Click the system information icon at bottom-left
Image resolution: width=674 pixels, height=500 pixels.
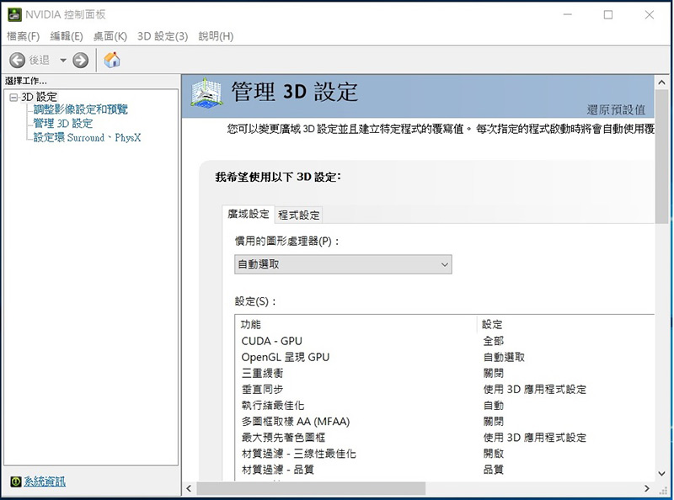click(x=15, y=481)
